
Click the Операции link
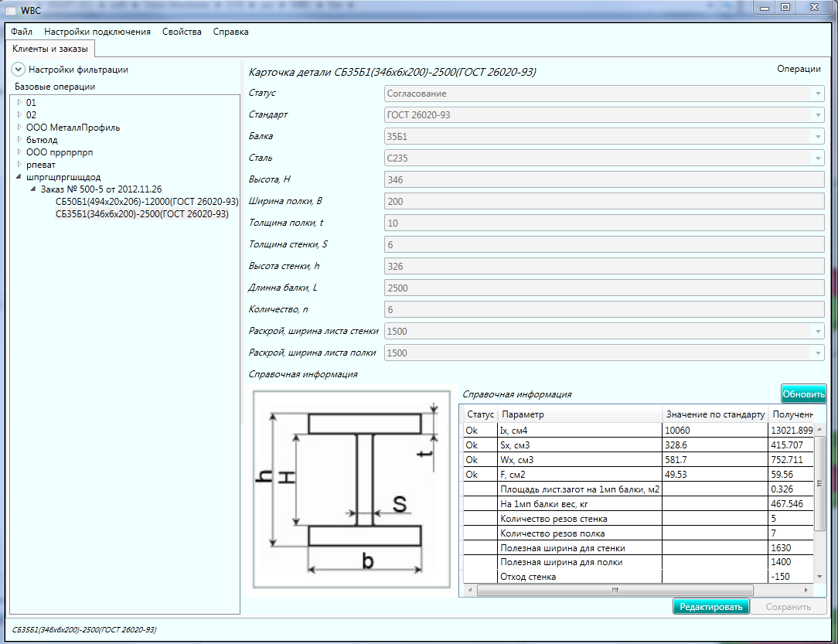799,69
